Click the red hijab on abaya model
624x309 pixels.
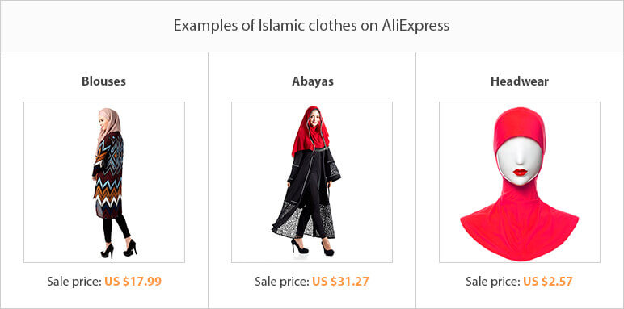click(x=311, y=130)
